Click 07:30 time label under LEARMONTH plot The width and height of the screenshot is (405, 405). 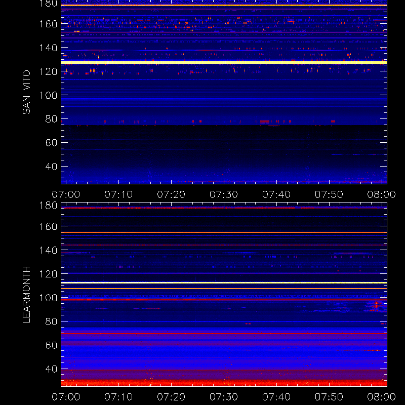(224, 397)
